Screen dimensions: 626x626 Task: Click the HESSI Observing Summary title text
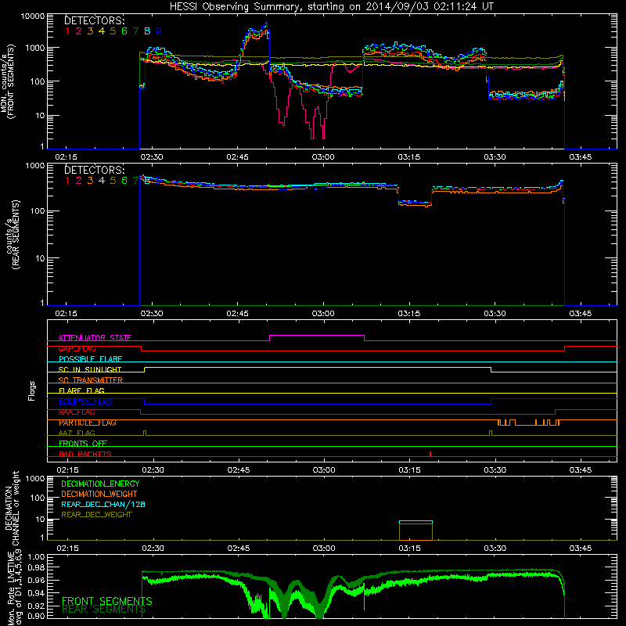(331, 7)
